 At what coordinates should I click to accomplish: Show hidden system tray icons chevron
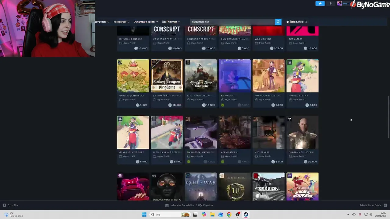pos(348,214)
